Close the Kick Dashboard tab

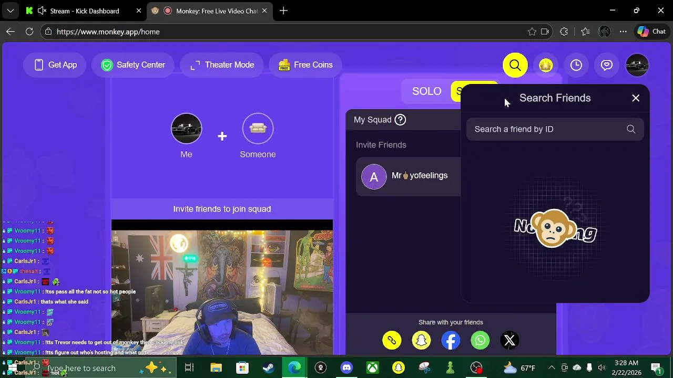(x=139, y=11)
